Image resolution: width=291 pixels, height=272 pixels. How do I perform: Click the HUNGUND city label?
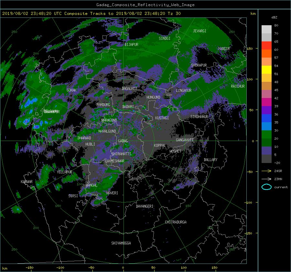point(153,97)
